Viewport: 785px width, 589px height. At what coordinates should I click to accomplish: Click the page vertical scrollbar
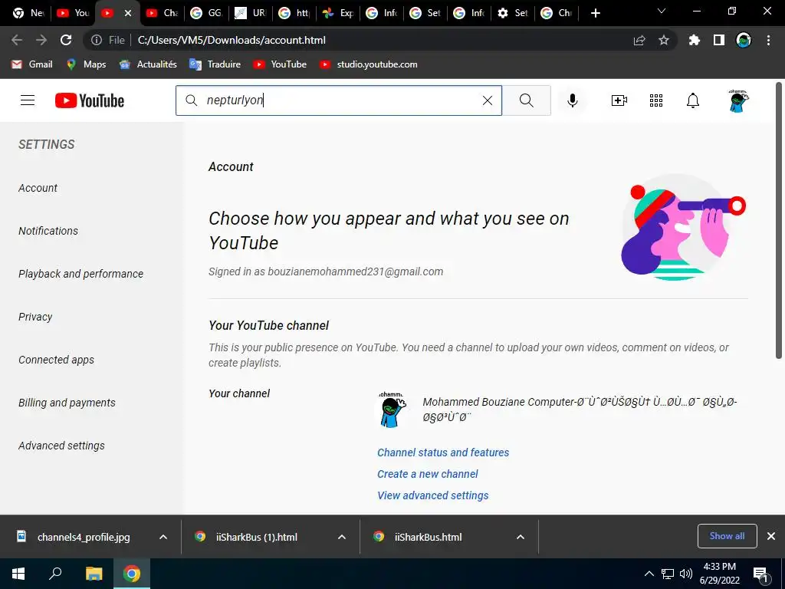[x=779, y=220]
